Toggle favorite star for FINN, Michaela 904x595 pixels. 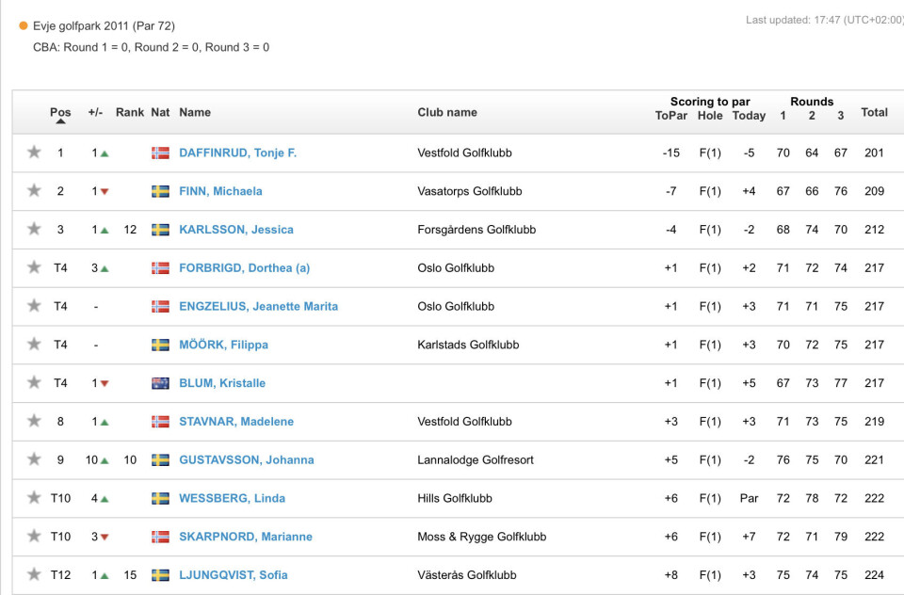pos(34,191)
